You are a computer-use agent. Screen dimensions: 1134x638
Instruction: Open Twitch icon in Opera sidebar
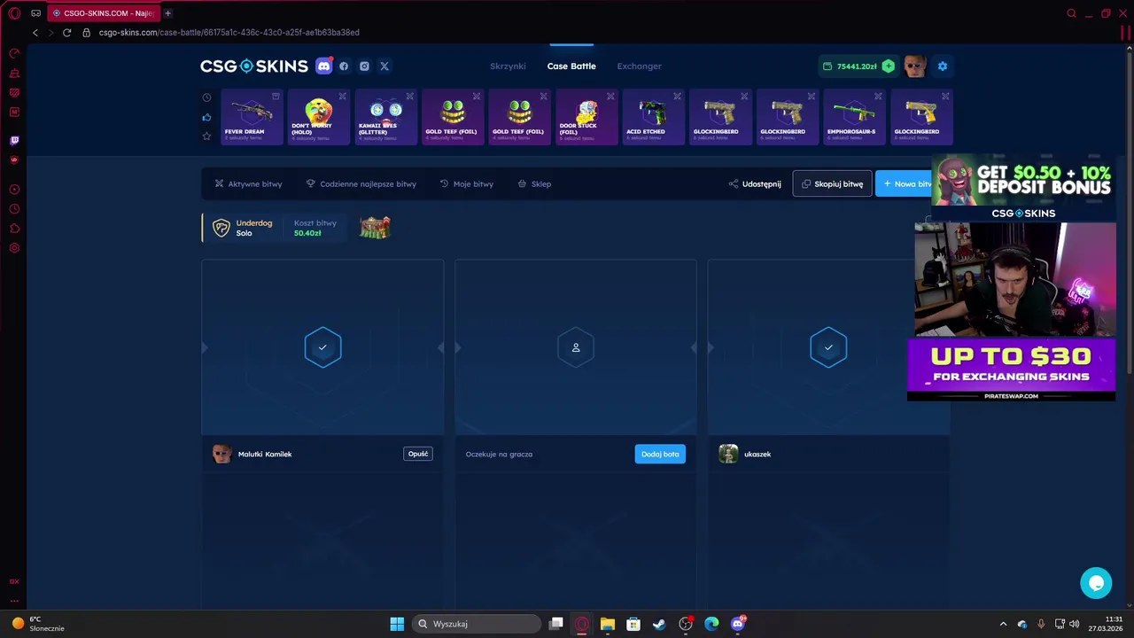click(x=14, y=140)
